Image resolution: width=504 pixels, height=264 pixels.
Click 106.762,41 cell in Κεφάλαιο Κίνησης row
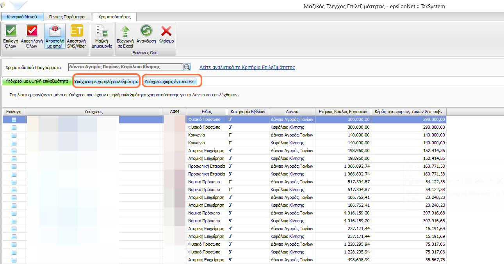tap(343, 205)
